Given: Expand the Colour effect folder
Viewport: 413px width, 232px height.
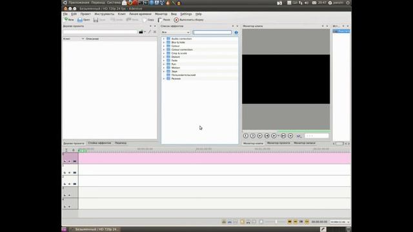Looking at the screenshot, I should (x=163, y=46).
